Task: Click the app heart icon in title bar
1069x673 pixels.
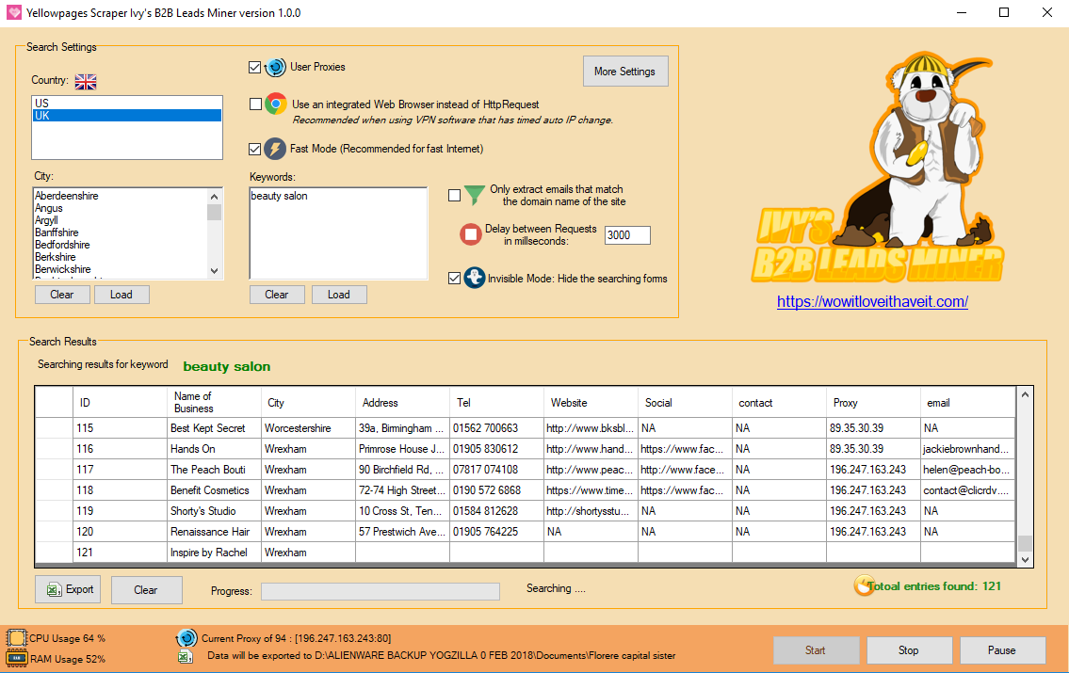Action: click(x=13, y=12)
